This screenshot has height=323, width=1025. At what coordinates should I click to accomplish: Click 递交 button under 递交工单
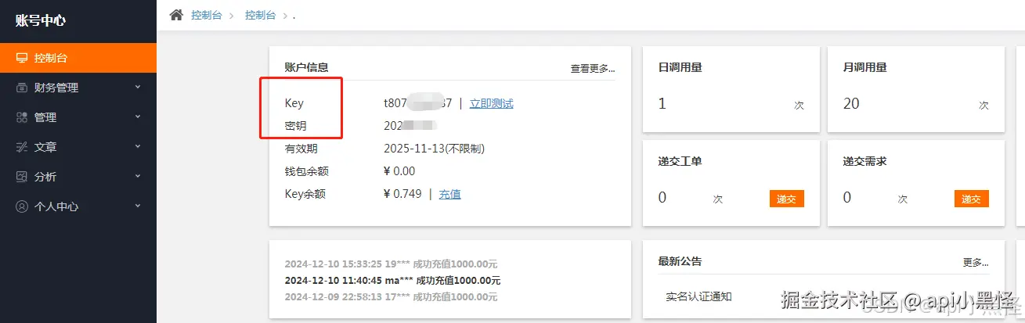pyautogui.click(x=786, y=199)
